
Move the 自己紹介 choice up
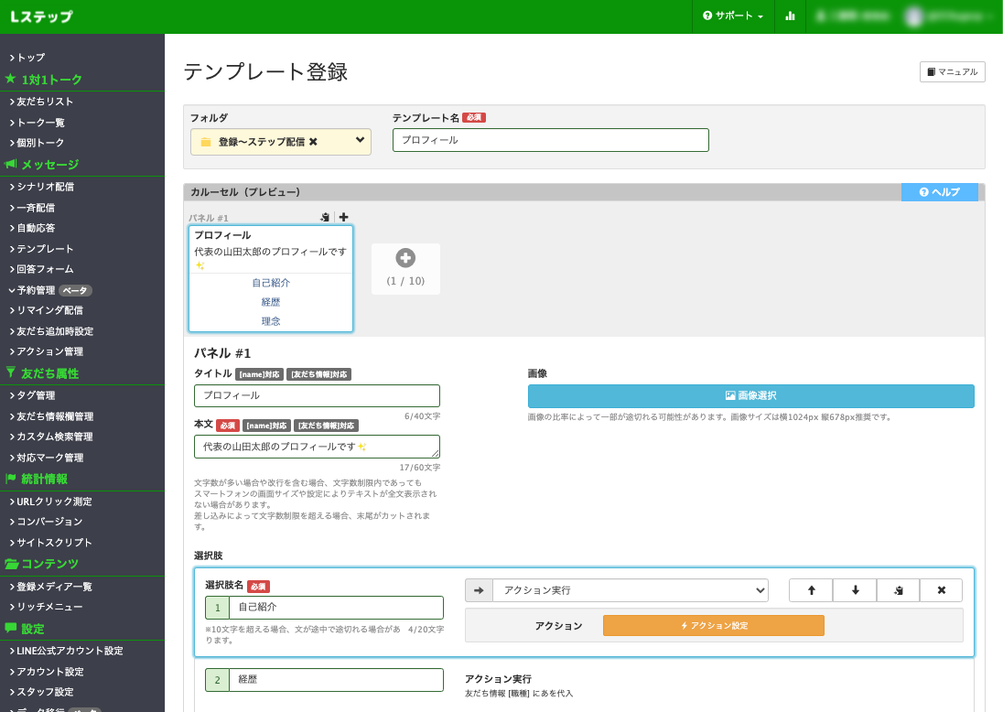811,590
